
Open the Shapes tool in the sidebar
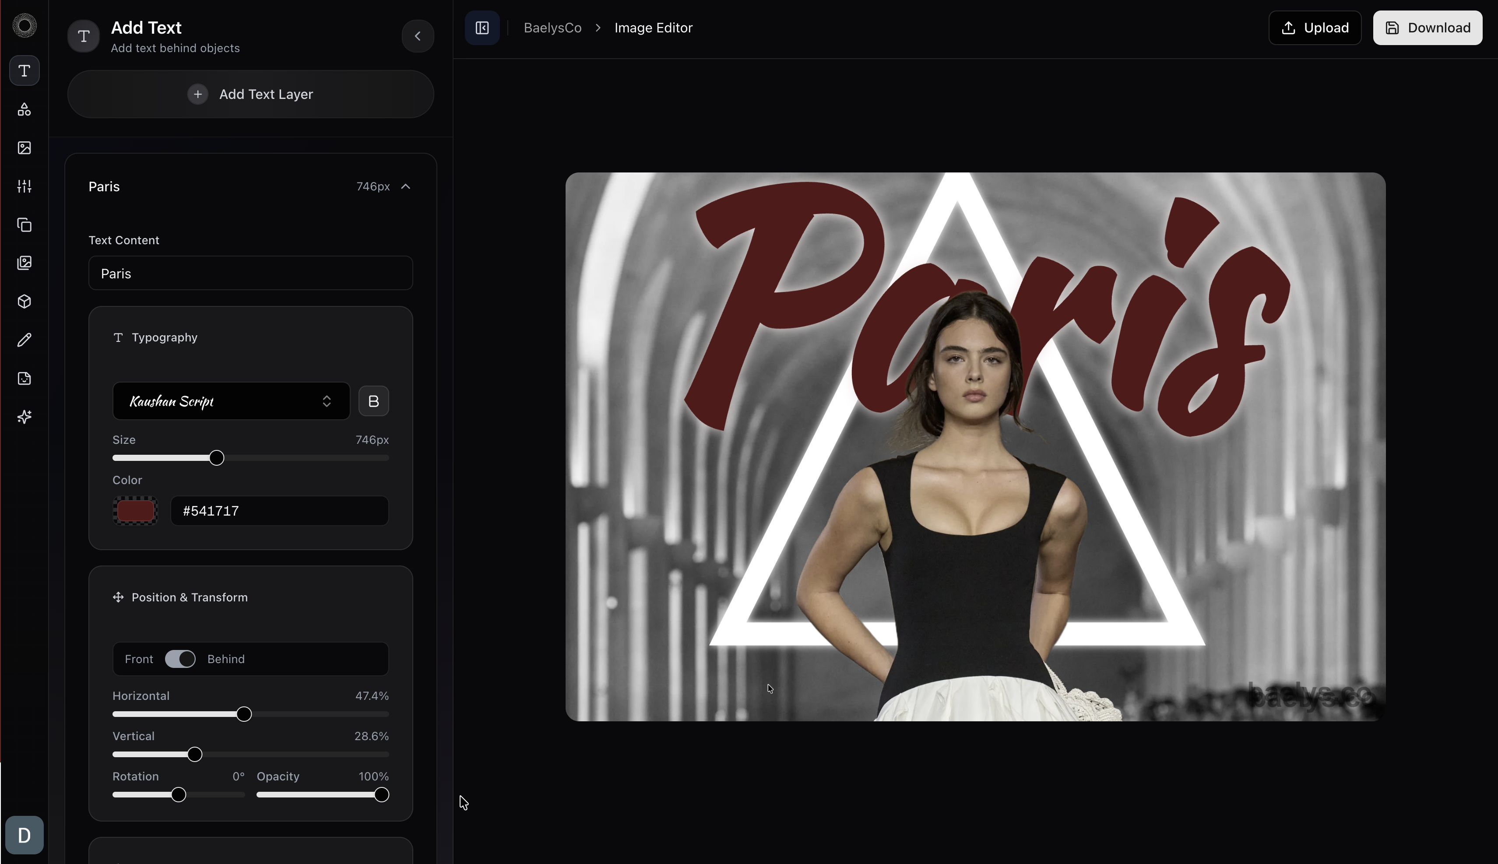coord(24,109)
